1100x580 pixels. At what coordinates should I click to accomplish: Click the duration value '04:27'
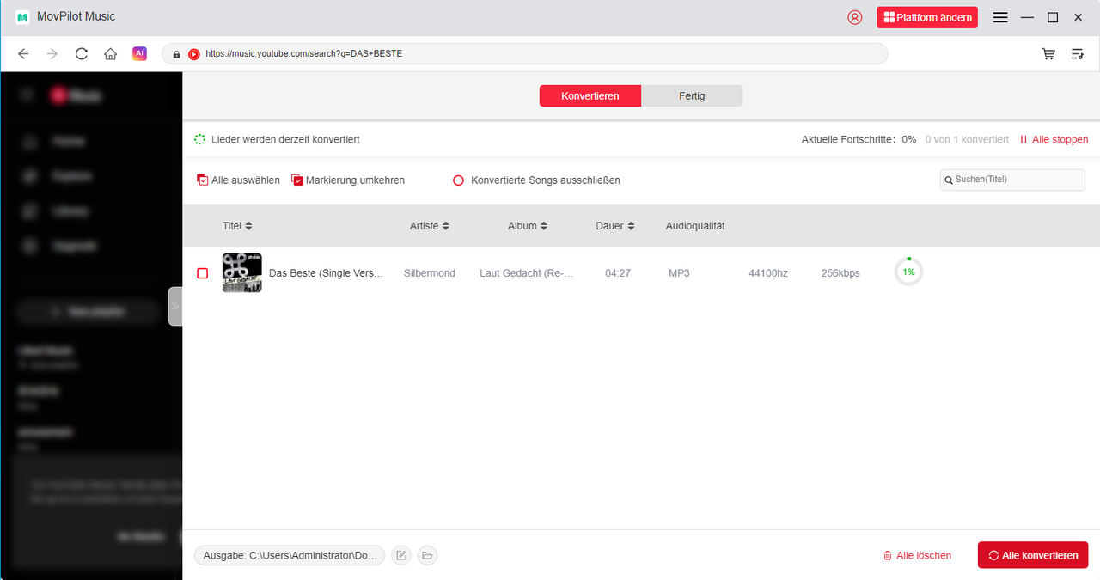[x=618, y=273]
